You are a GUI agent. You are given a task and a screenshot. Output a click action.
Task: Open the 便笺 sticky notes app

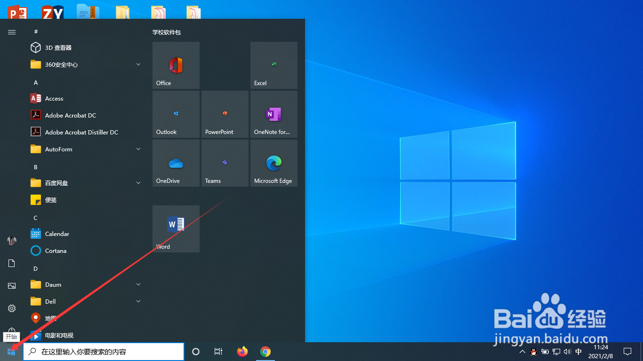click(x=86, y=200)
